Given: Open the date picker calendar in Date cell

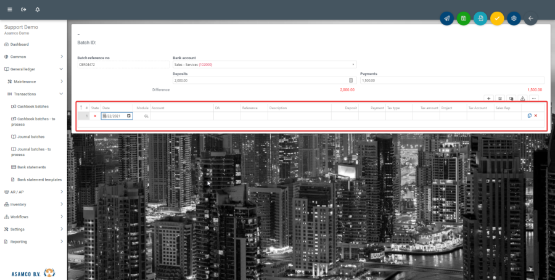Looking at the screenshot, I should (128, 116).
